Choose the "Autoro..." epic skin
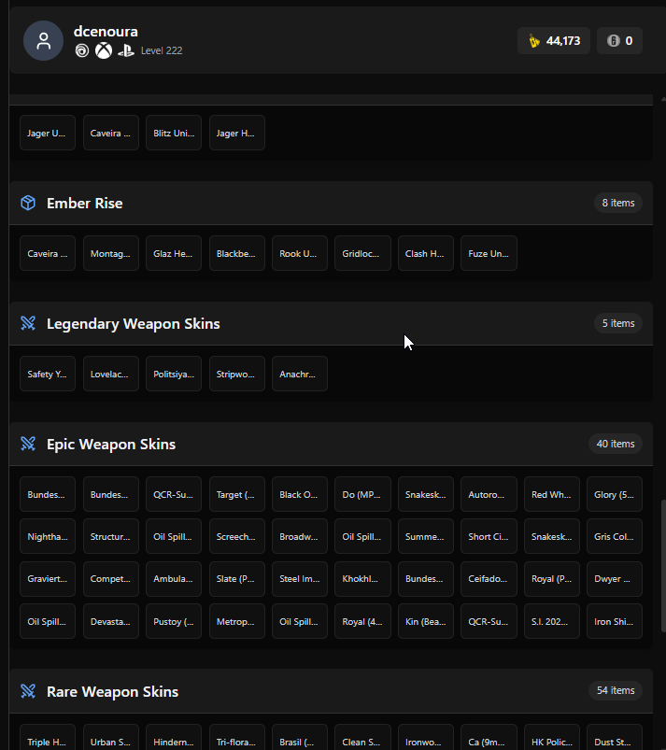 point(489,495)
